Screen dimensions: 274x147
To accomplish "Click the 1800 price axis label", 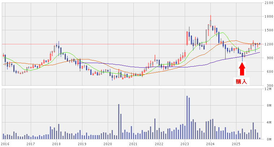I will [x=269, y=17].
